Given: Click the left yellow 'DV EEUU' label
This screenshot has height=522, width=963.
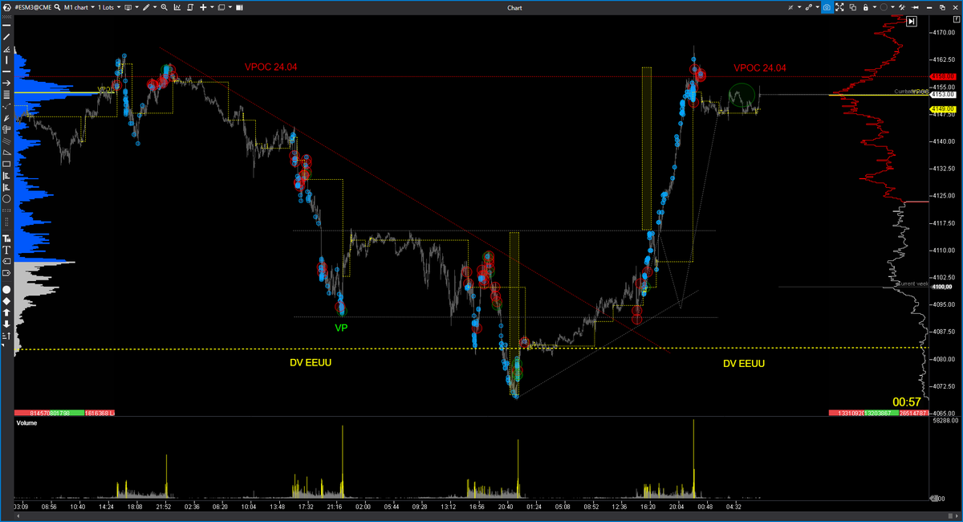Looking at the screenshot, I should [x=311, y=363].
